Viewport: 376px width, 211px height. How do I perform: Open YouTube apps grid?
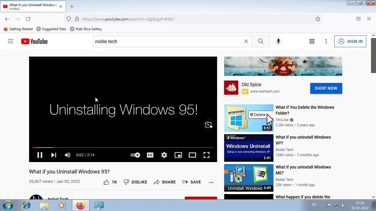coord(312,41)
